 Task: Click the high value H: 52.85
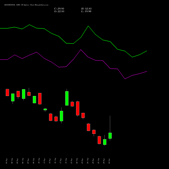click(x=86, y=9)
